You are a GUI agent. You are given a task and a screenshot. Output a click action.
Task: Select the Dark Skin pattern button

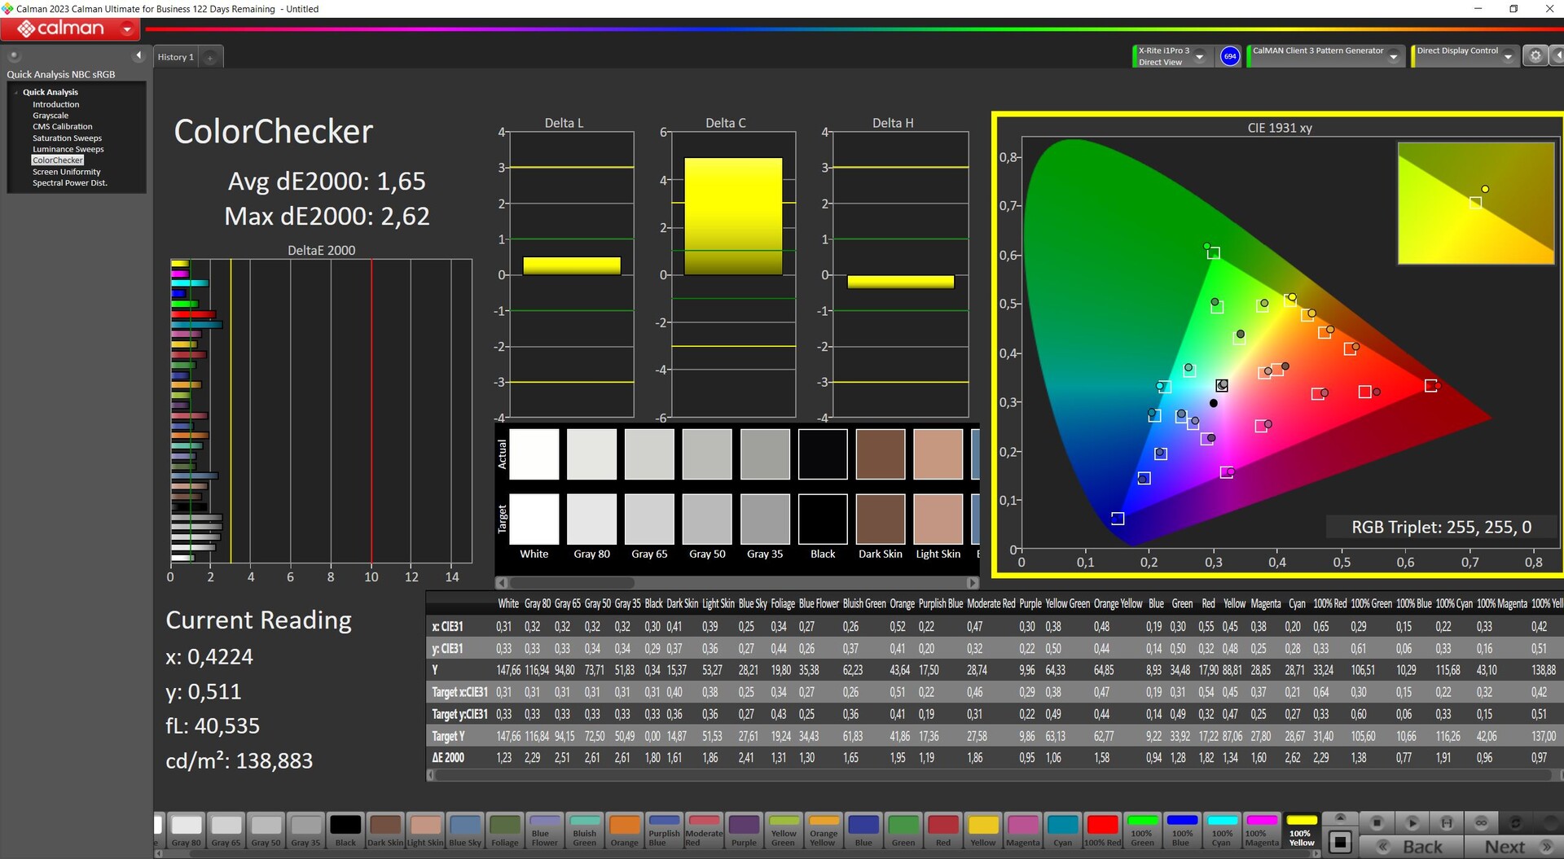385,831
